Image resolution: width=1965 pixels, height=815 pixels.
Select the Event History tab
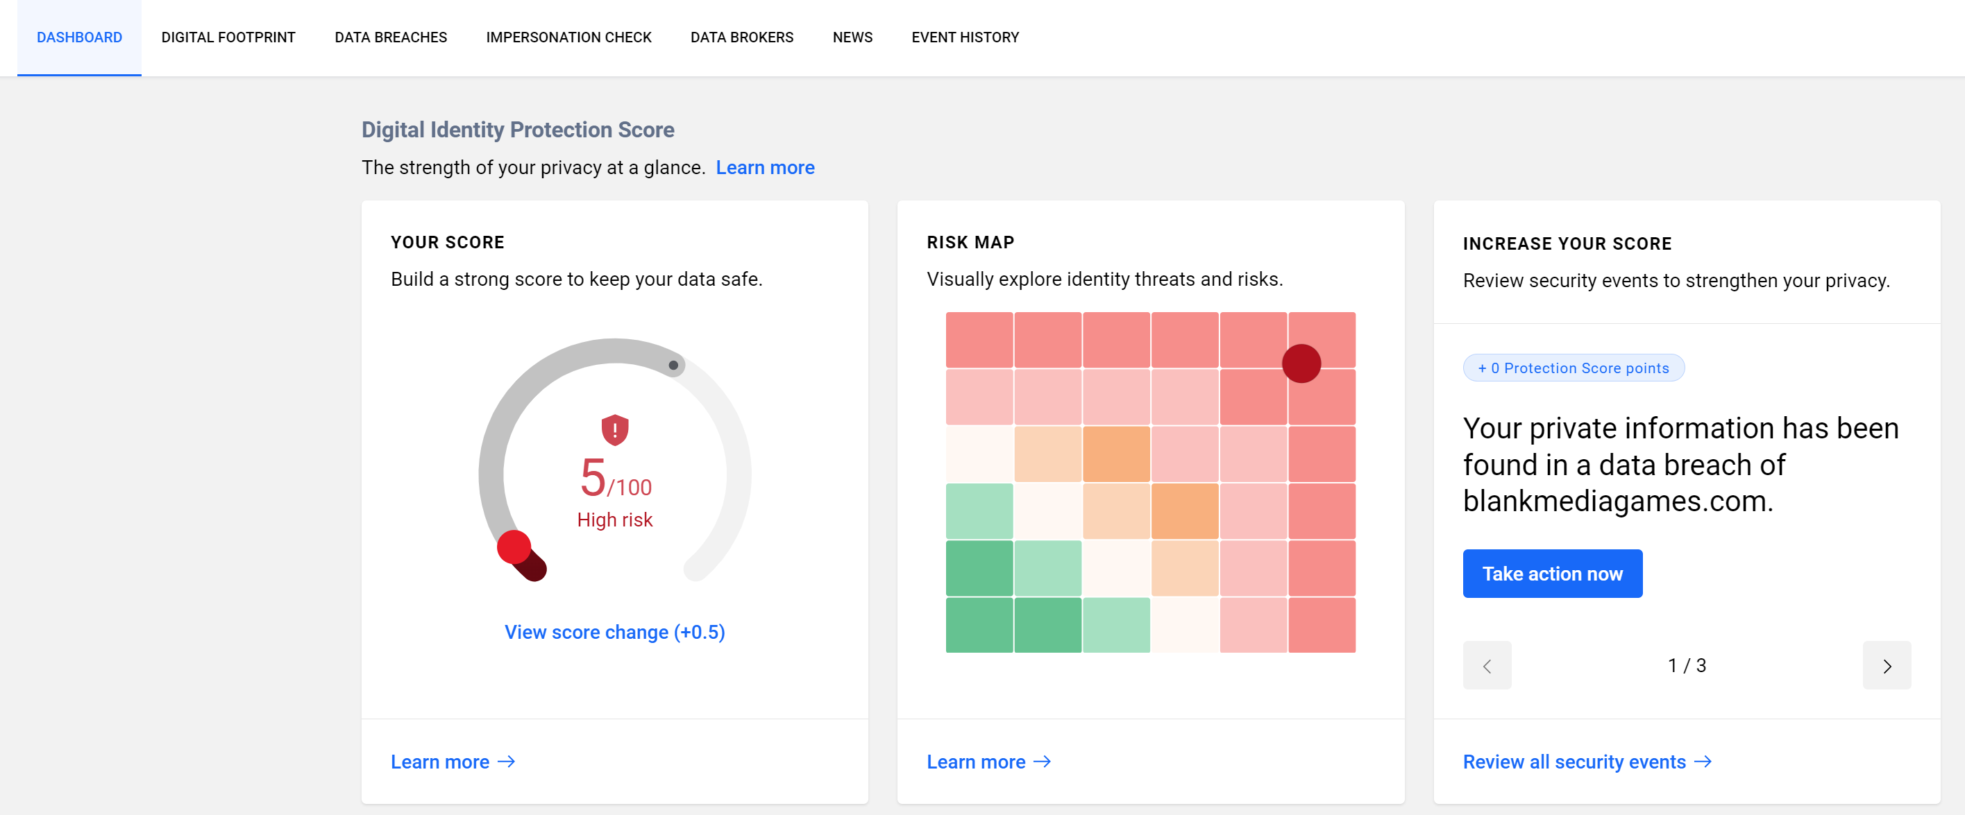pyautogui.click(x=964, y=37)
